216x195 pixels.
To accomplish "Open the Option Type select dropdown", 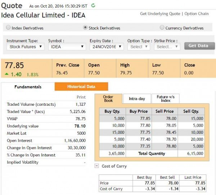I will [139, 47].
